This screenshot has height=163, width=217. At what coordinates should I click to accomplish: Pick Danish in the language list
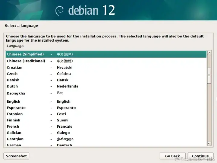click(106, 80)
